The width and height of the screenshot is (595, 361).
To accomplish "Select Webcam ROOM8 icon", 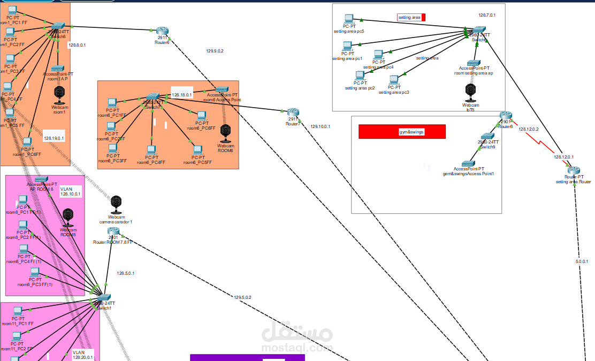I will click(x=68, y=217).
